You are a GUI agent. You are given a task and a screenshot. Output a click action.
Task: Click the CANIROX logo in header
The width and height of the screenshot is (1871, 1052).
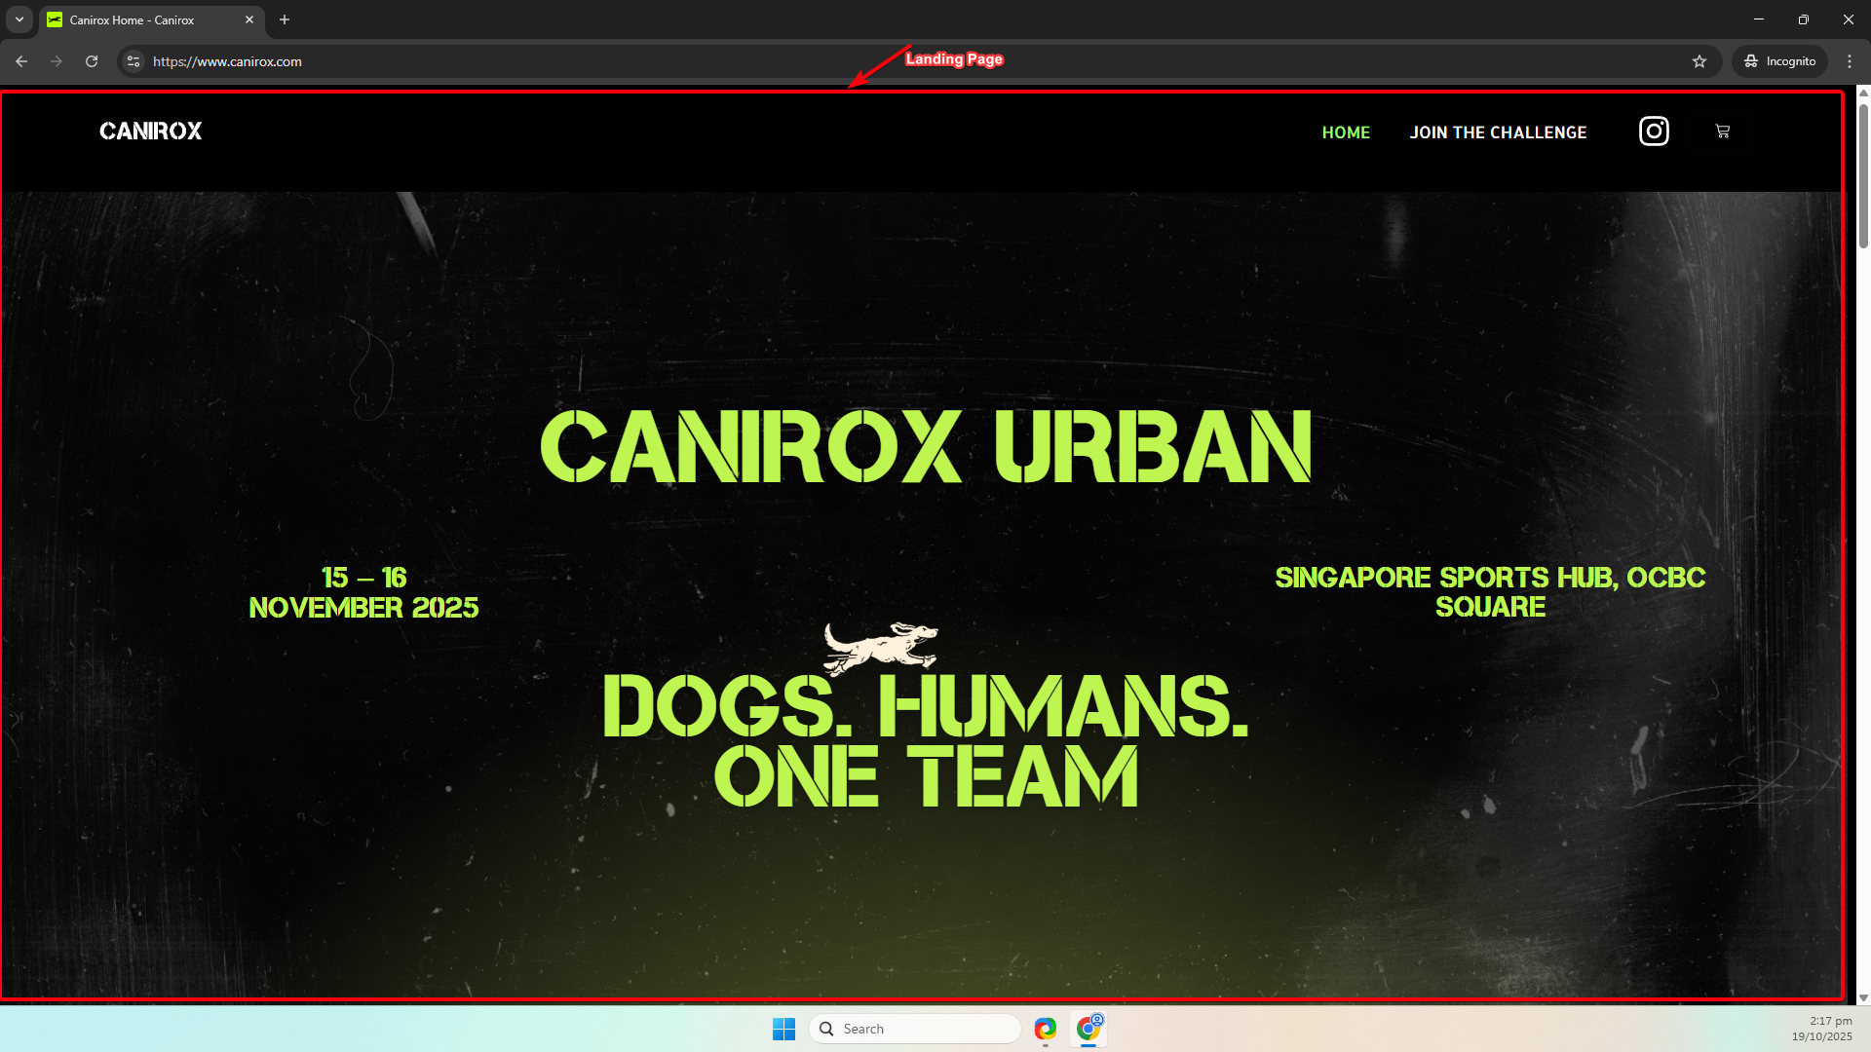[x=151, y=131]
